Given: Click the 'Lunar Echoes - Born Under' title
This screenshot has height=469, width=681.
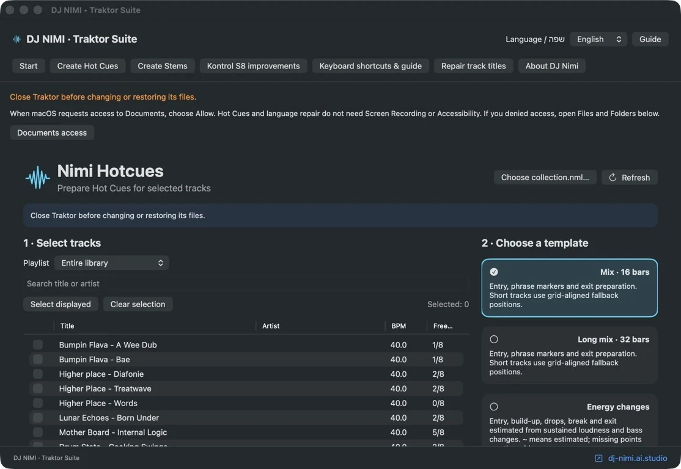Looking at the screenshot, I should 109,418.
